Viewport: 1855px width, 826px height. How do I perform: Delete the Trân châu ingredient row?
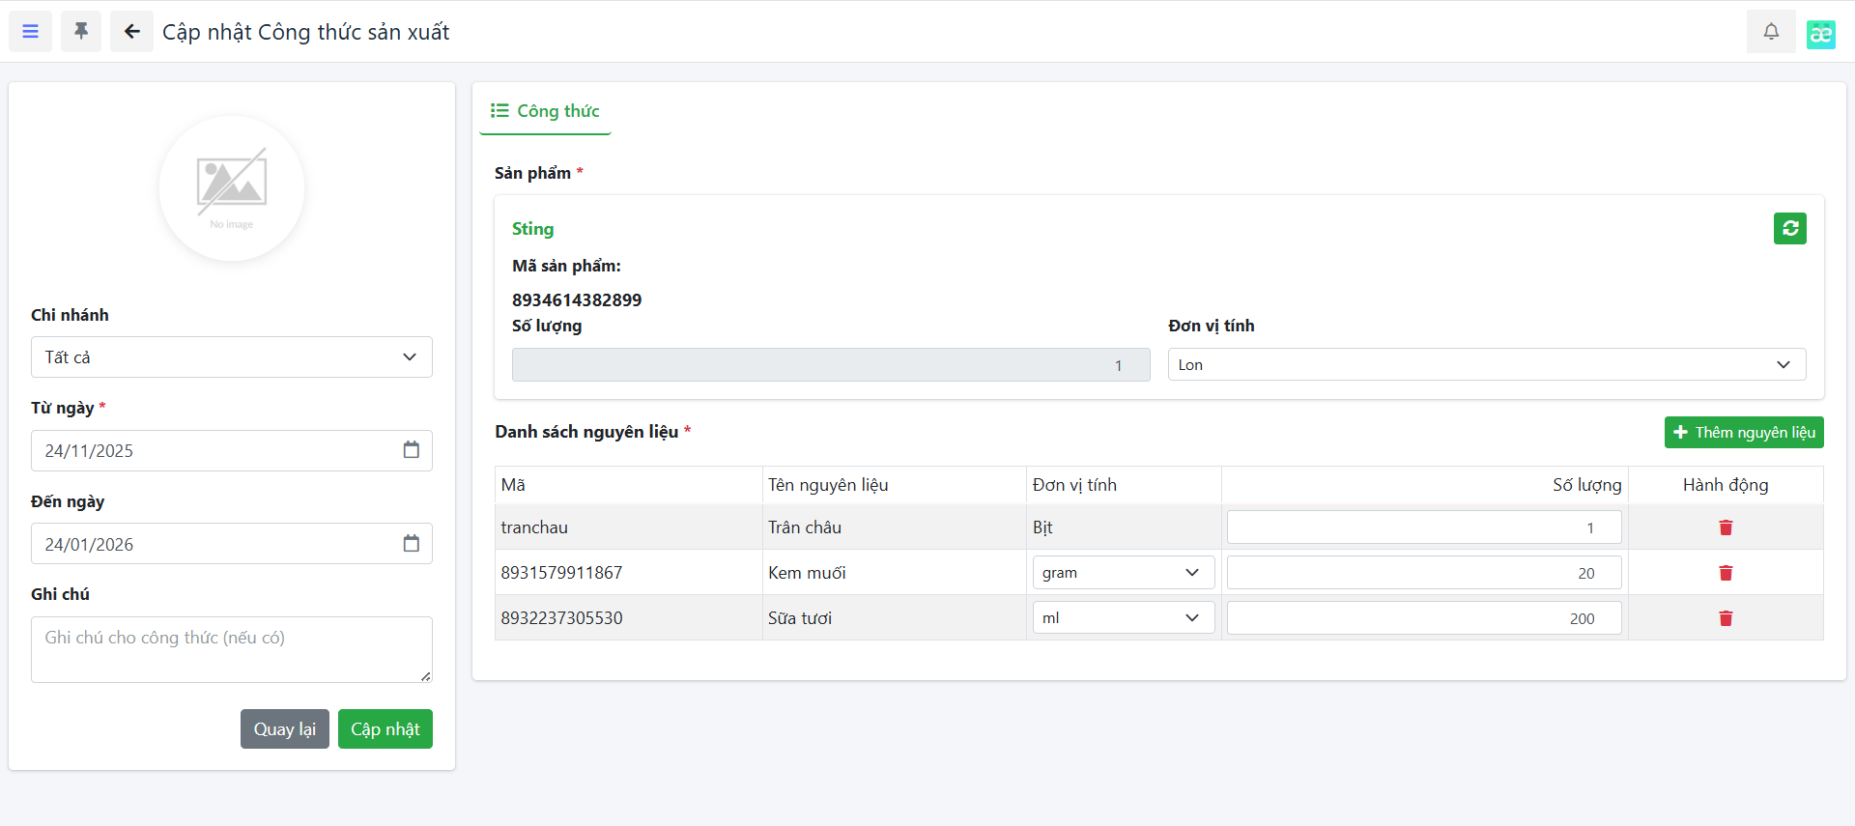(1726, 527)
